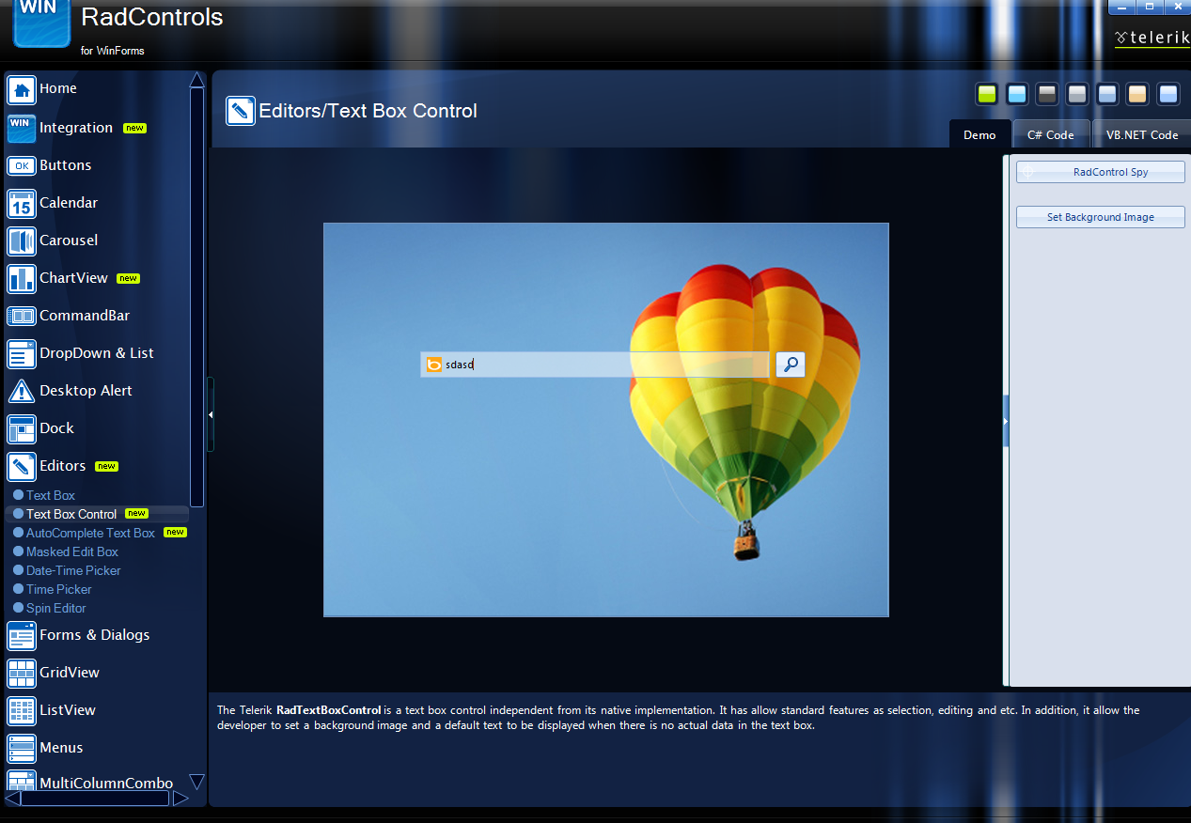Select Text Box Control example
Screen dimensions: 1191x823
[x=71, y=514]
